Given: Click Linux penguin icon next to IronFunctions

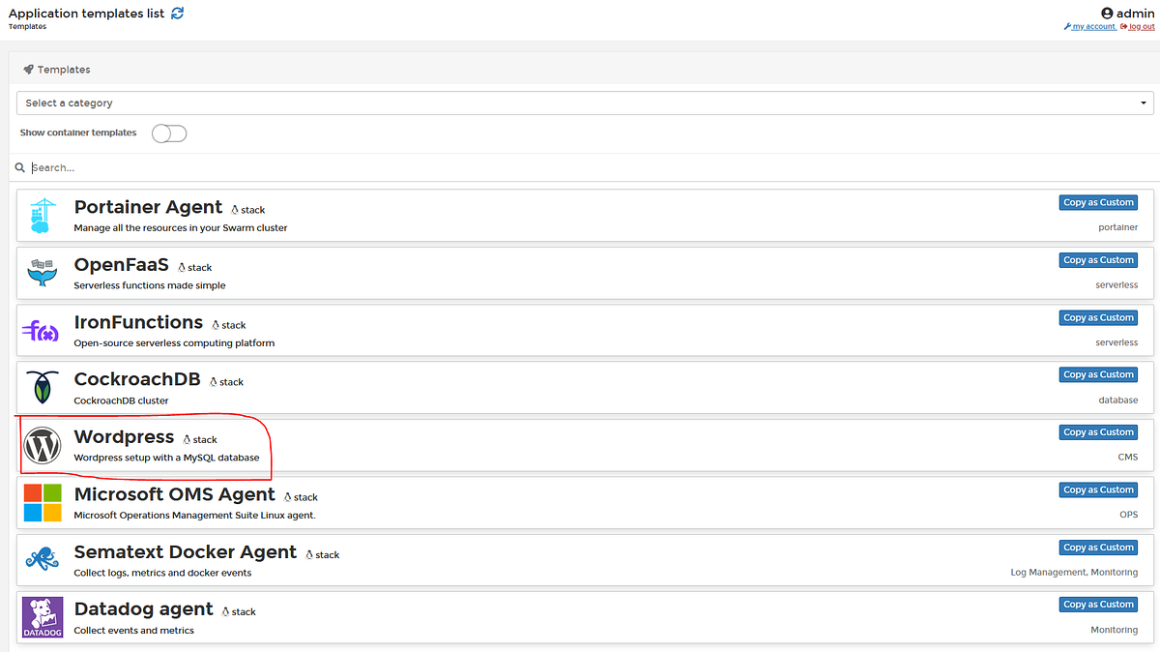Looking at the screenshot, I should 215,325.
